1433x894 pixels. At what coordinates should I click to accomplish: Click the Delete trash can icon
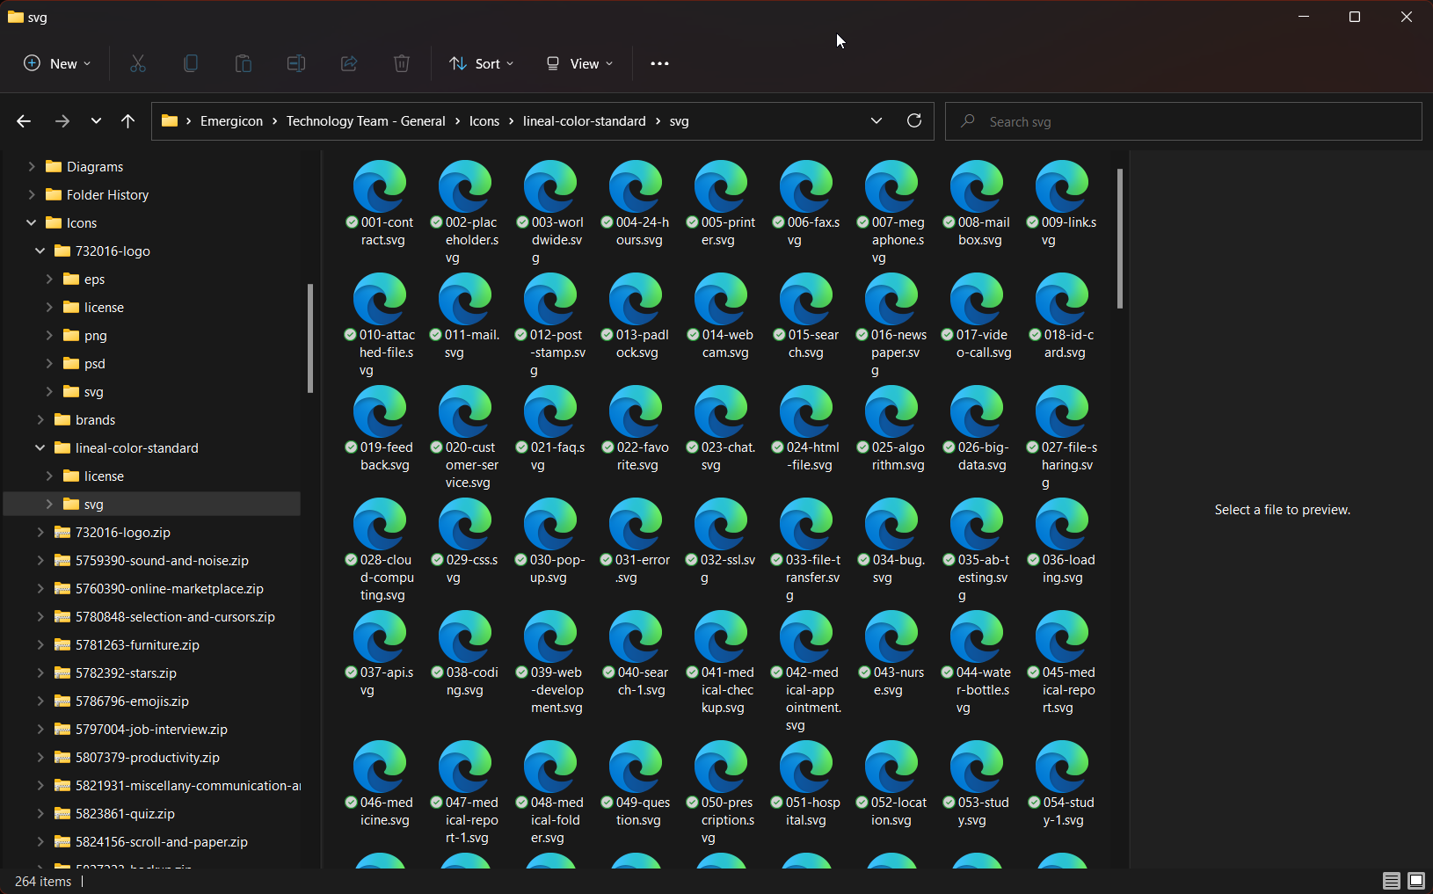[x=402, y=63]
